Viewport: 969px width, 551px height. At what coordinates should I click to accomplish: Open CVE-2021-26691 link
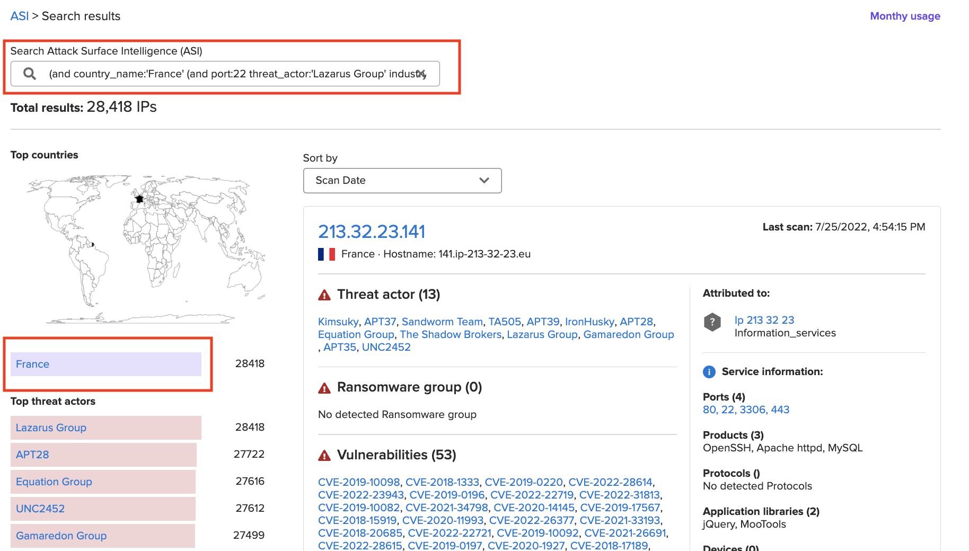(625, 533)
